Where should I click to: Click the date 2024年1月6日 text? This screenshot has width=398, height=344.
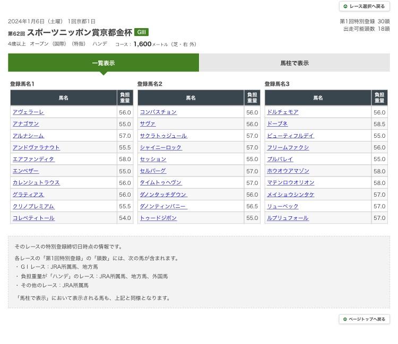[26, 21]
